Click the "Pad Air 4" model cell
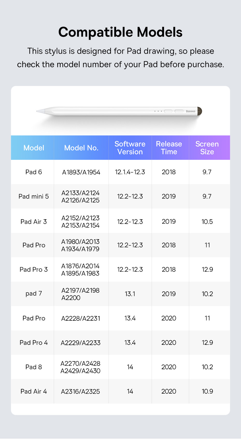Viewport: 241px width, 439px height. pyautogui.click(x=33, y=392)
